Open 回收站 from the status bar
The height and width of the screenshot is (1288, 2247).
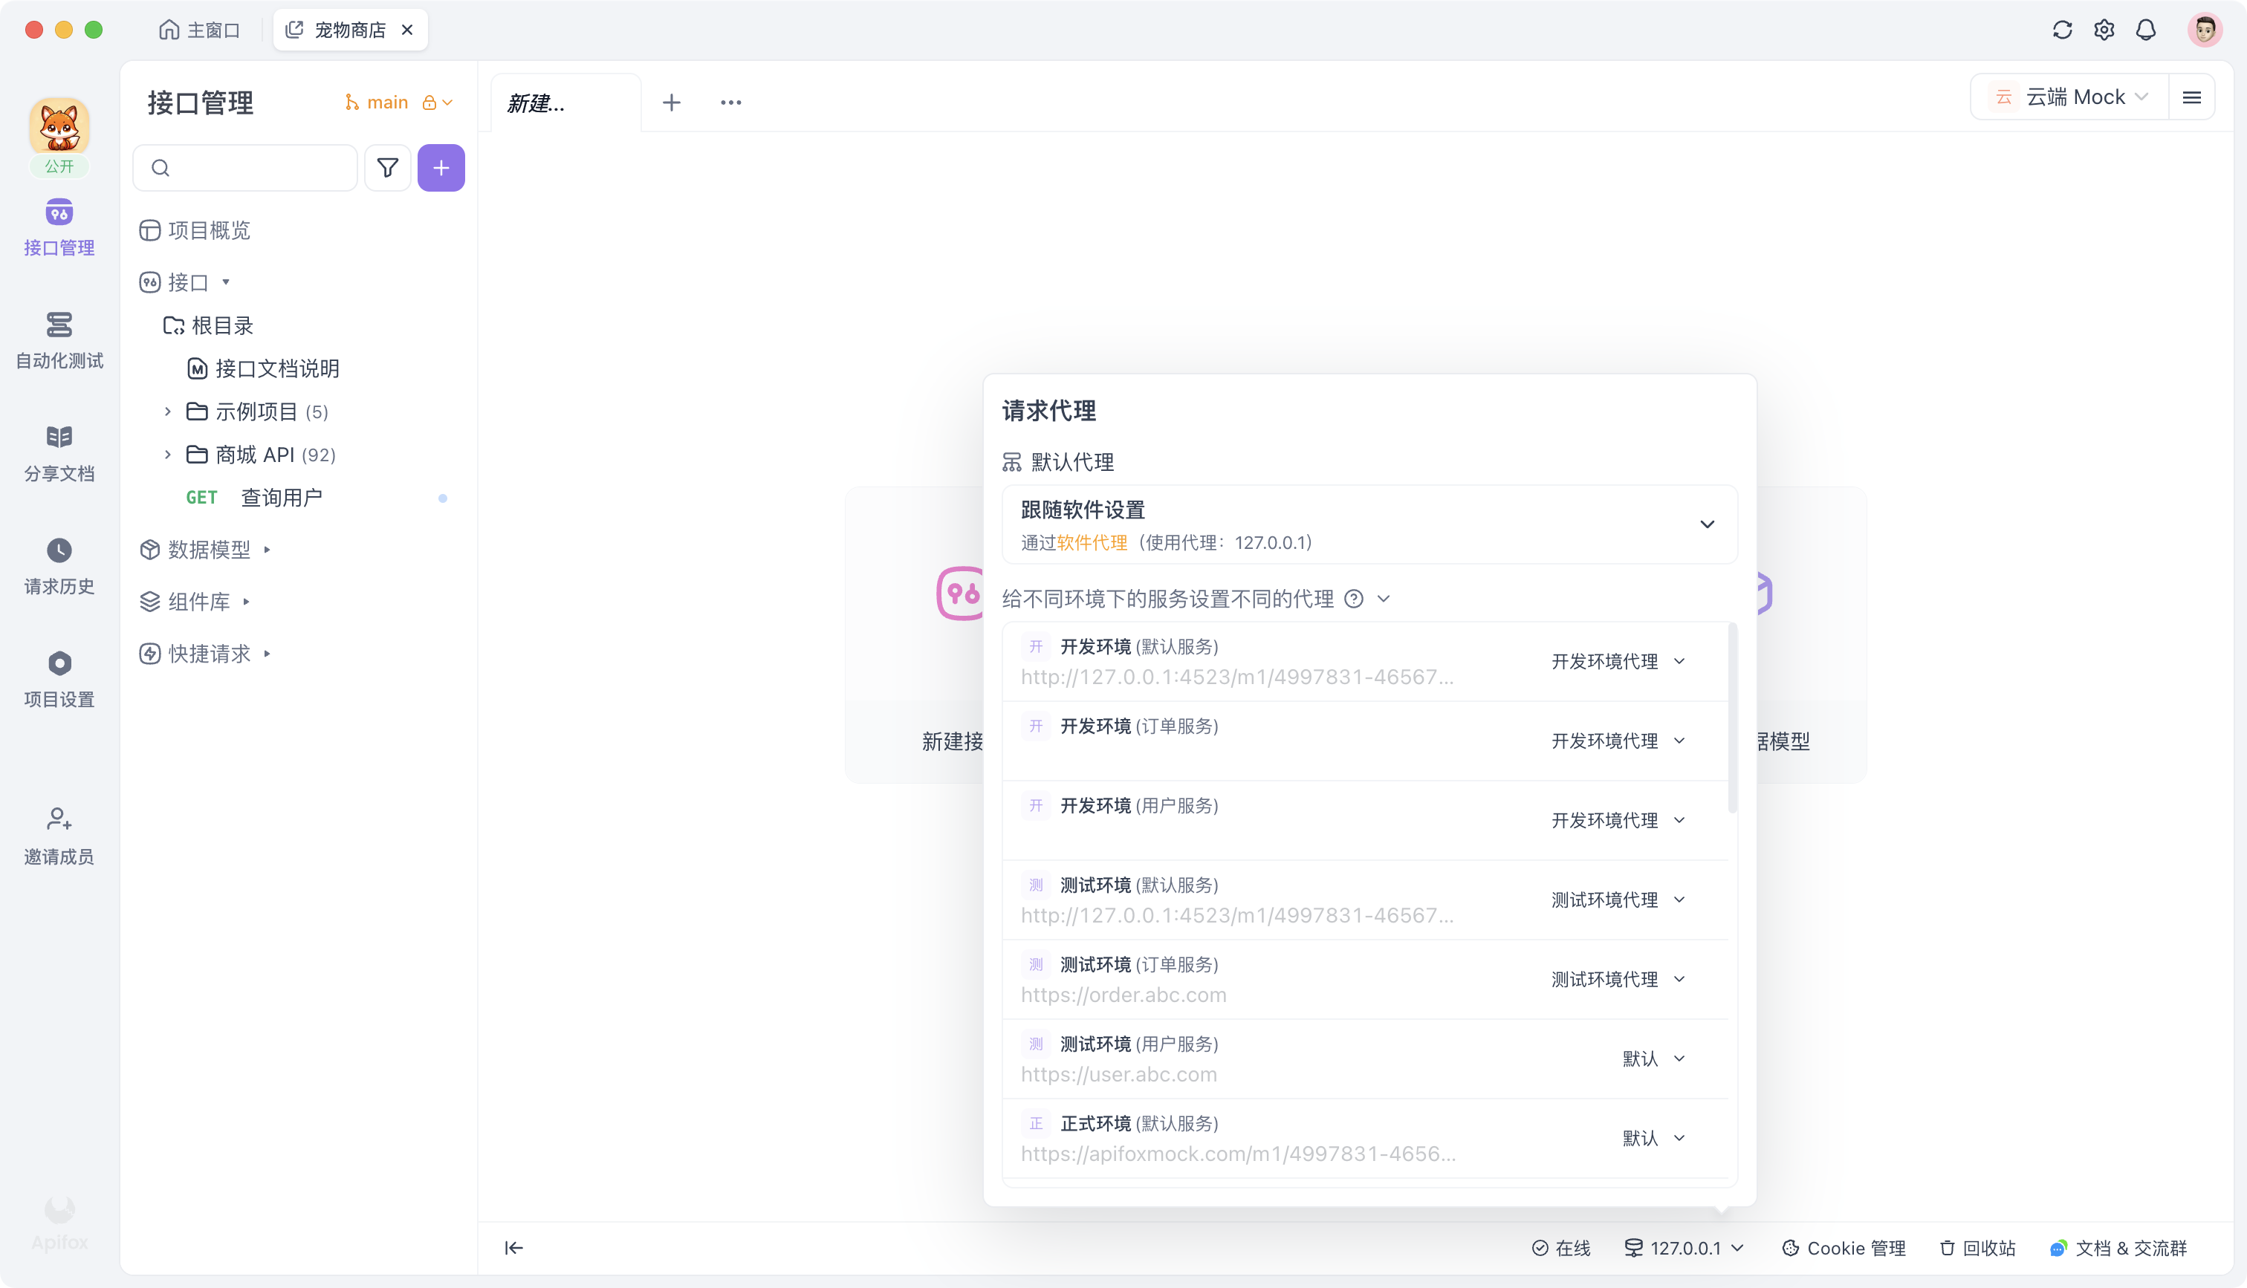[x=1978, y=1247]
